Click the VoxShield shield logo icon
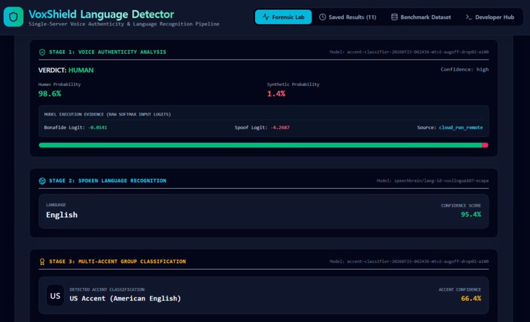 14,17
